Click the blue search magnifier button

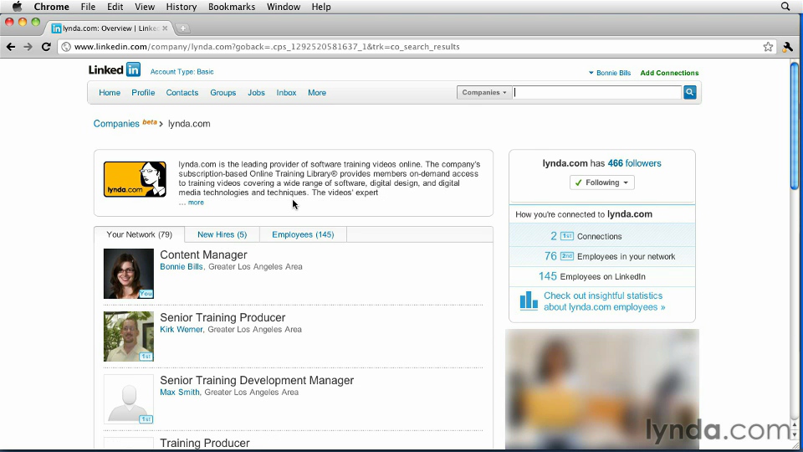(690, 92)
